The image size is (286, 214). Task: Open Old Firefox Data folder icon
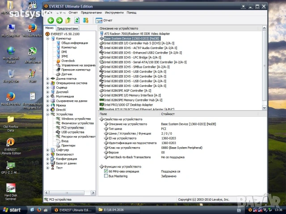11,124
